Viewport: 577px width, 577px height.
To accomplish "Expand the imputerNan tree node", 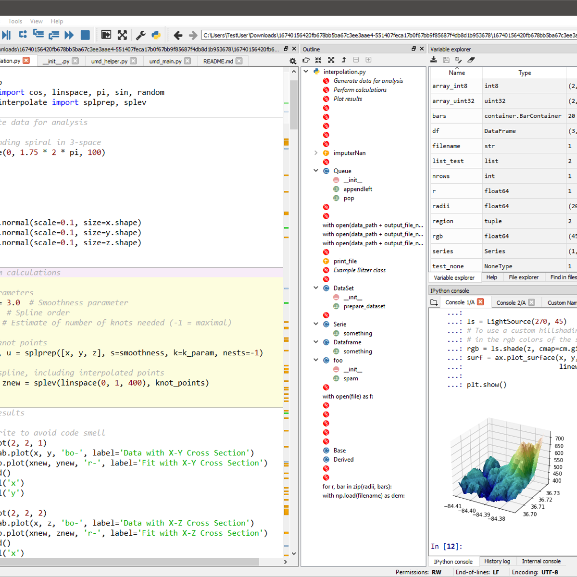I will tap(316, 153).
